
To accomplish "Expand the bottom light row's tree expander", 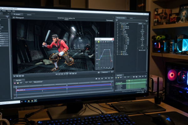I will click(x=120, y=55).
